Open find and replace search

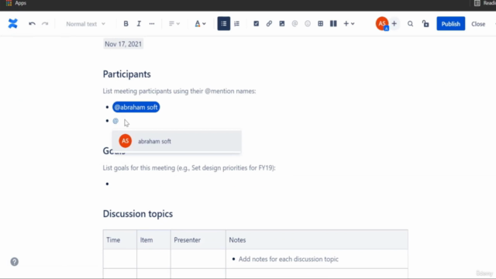point(410,24)
